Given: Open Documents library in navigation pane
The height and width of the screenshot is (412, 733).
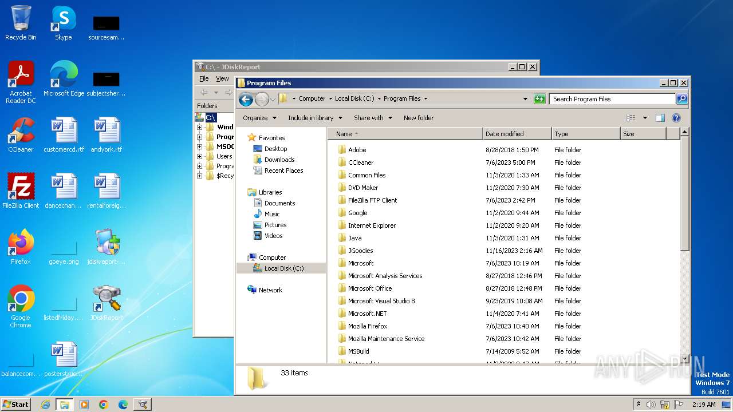Looking at the screenshot, I should pos(279,203).
